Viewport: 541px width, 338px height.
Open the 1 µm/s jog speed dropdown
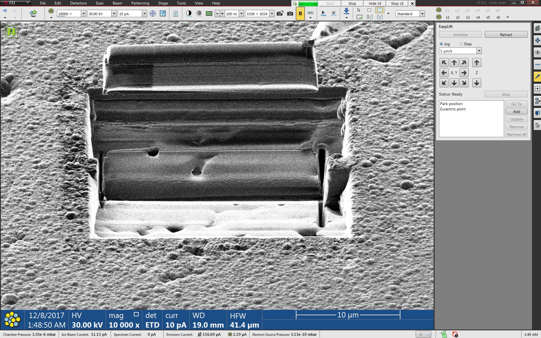479,51
